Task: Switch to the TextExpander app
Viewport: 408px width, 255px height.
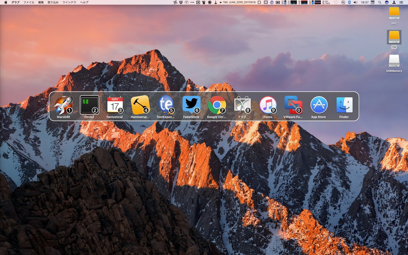Action: (166, 105)
